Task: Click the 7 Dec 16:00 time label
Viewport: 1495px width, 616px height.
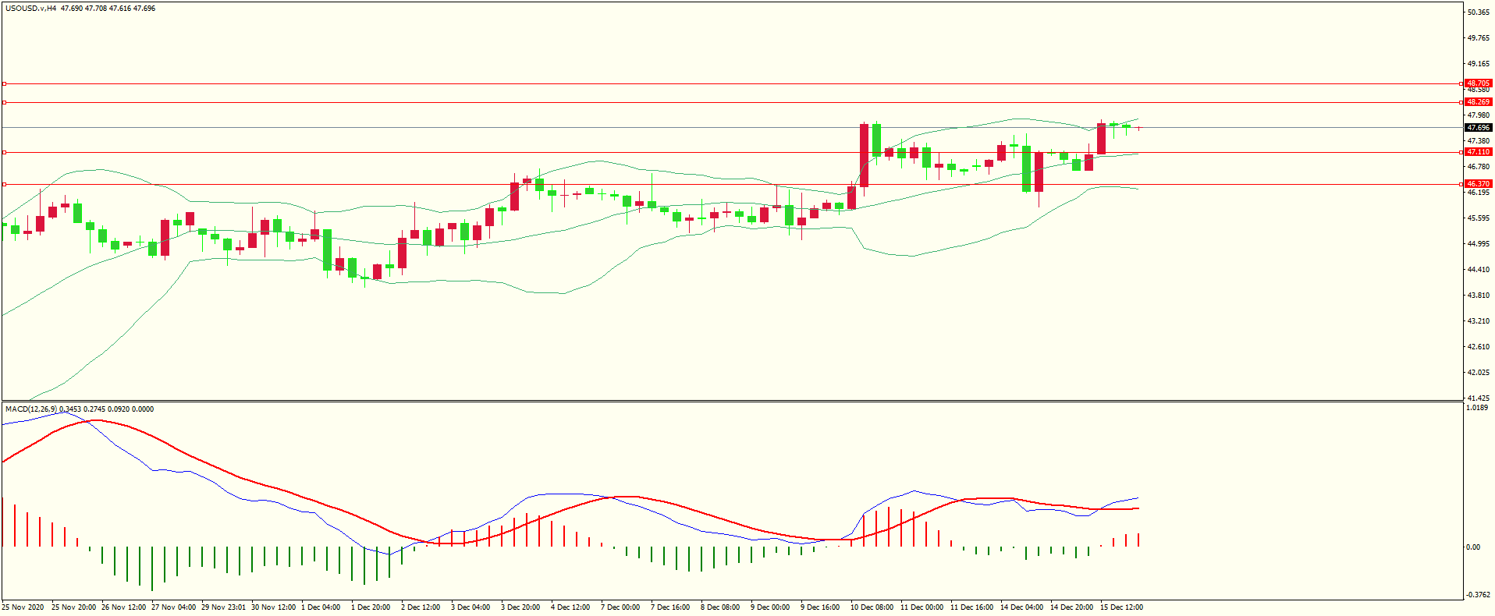Action: coord(670,607)
